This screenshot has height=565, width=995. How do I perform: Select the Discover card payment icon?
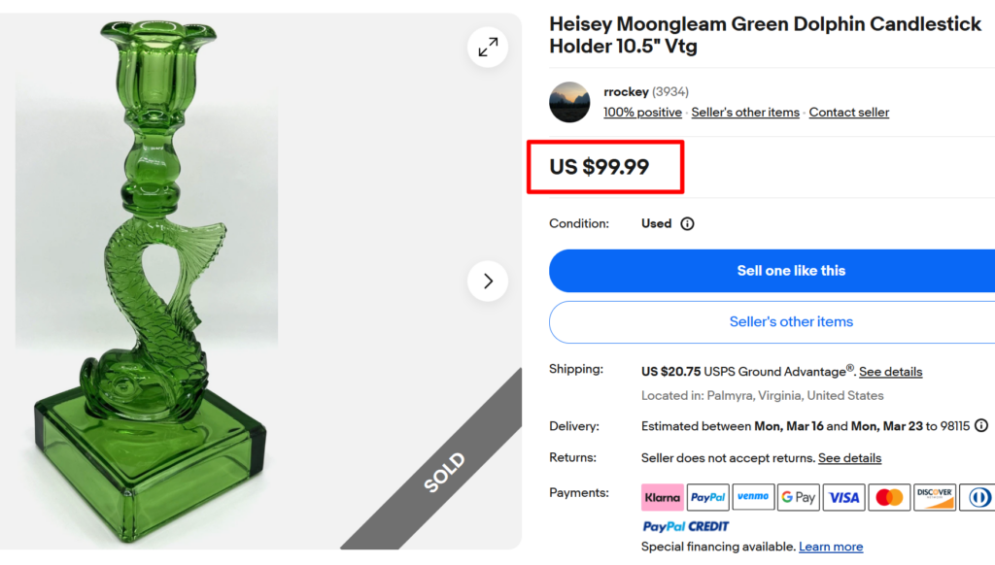point(934,497)
